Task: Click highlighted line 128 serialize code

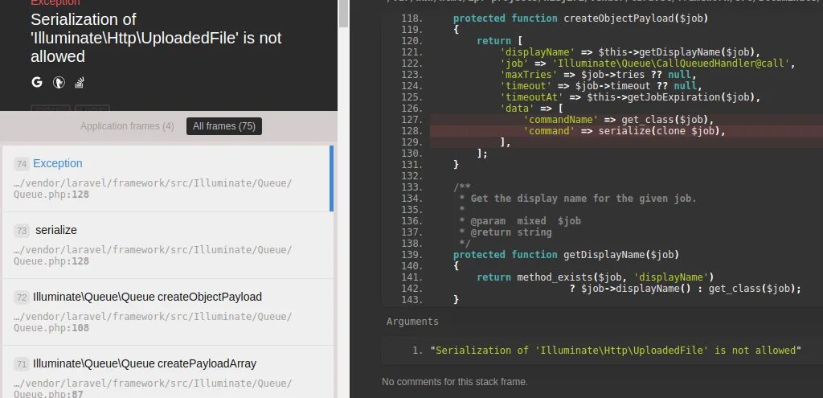Action: 625,131
